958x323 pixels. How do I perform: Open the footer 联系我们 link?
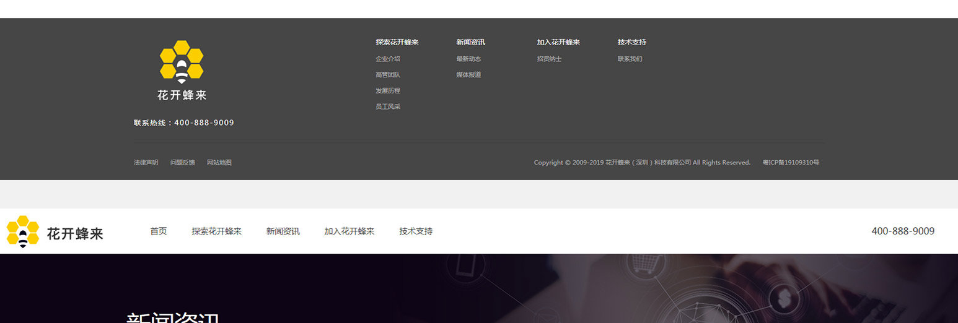[x=630, y=59]
